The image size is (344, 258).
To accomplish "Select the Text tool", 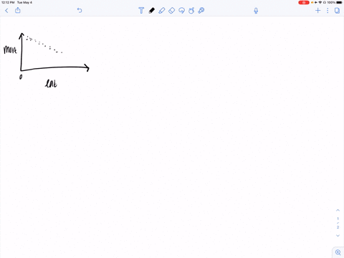I will pos(141,11).
